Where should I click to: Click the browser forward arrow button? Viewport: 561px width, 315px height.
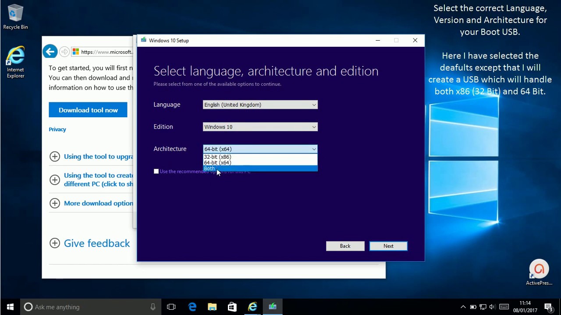coord(64,52)
